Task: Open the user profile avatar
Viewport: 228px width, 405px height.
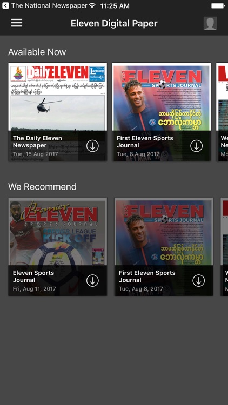Action: coord(210,23)
